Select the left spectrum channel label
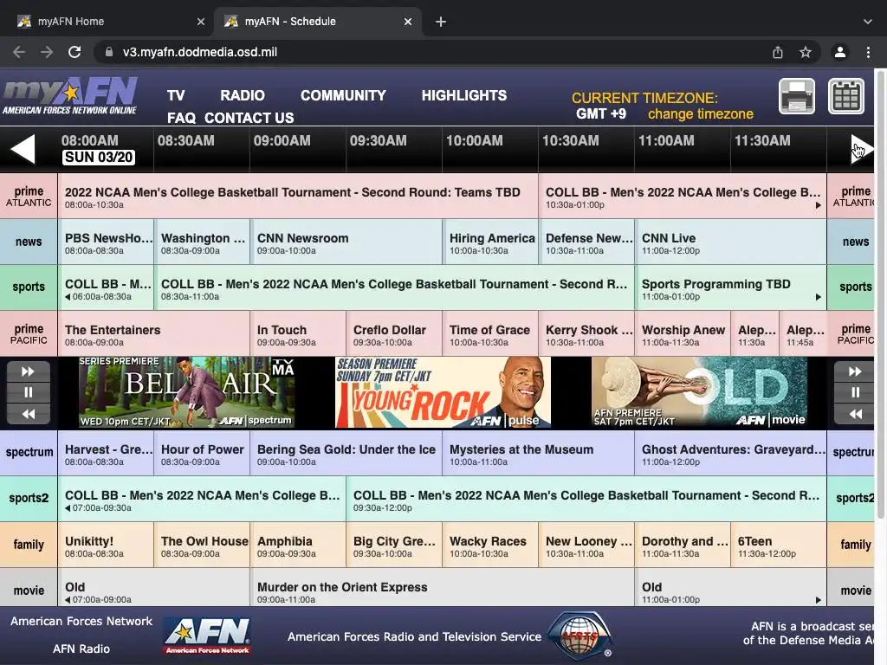The image size is (887, 665). coord(29,452)
